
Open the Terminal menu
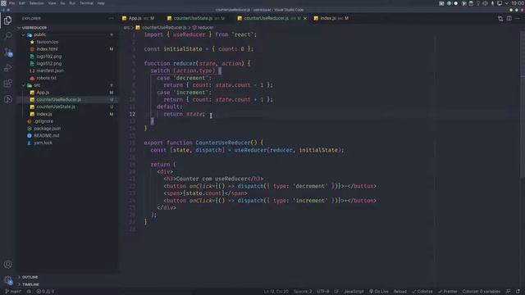tap(86, 3)
